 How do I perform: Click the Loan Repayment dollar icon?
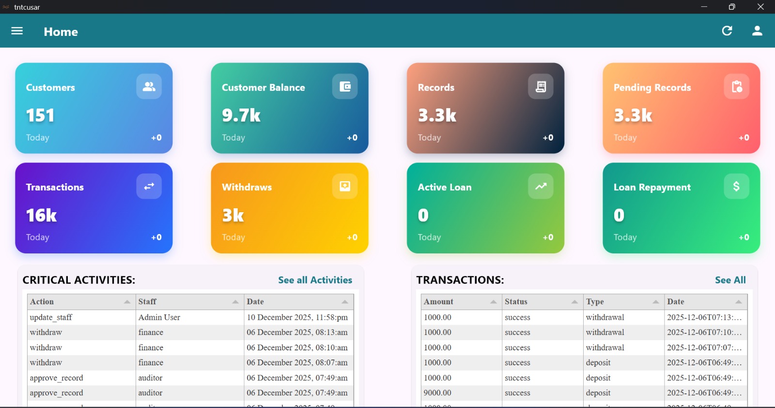pos(736,187)
